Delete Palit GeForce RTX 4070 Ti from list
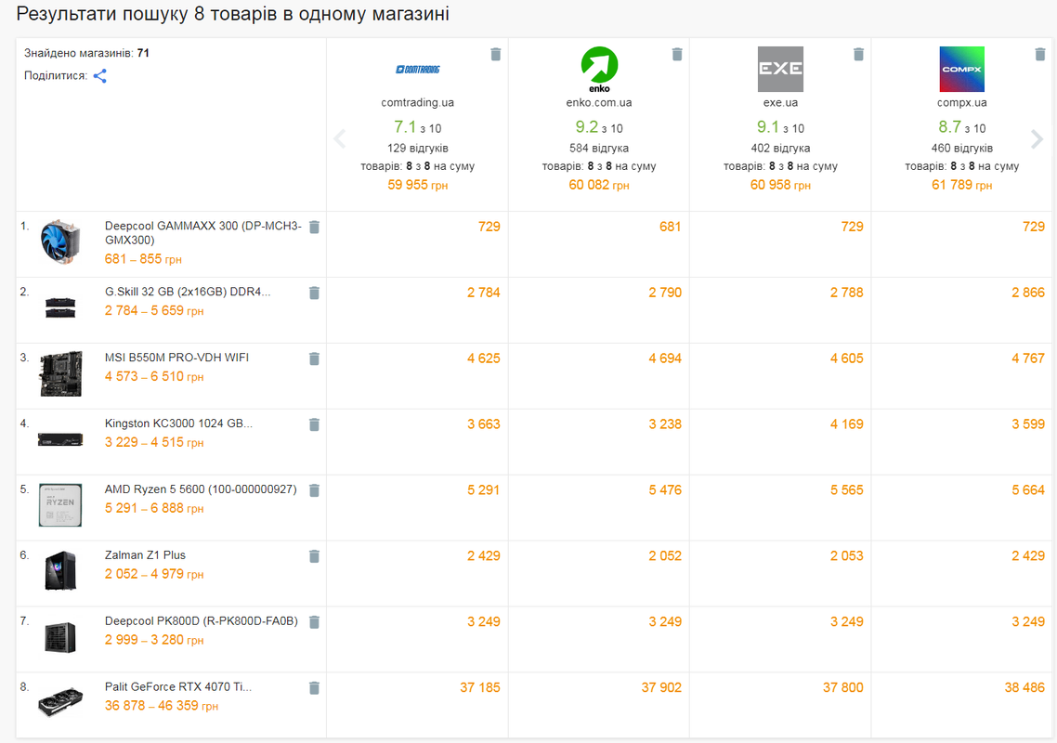The image size is (1057, 743). pos(314,687)
